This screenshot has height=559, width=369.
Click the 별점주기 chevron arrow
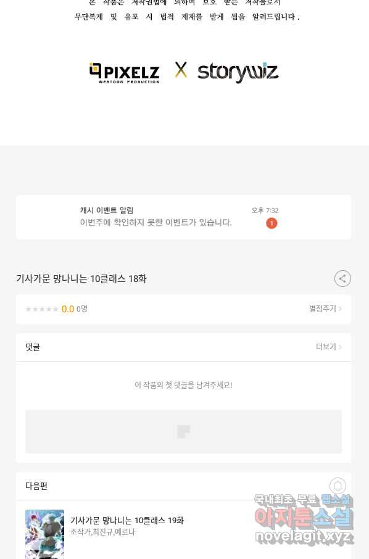340,308
